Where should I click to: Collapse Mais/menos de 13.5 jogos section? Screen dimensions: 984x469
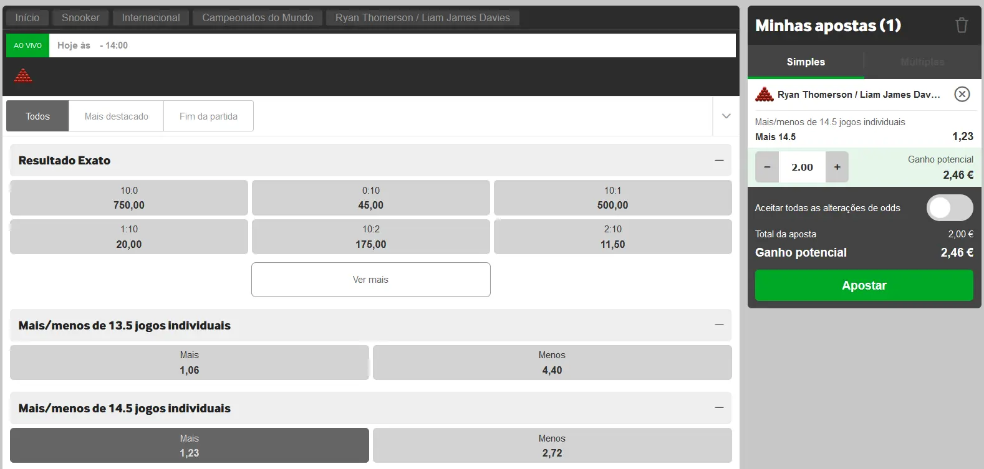[719, 325]
